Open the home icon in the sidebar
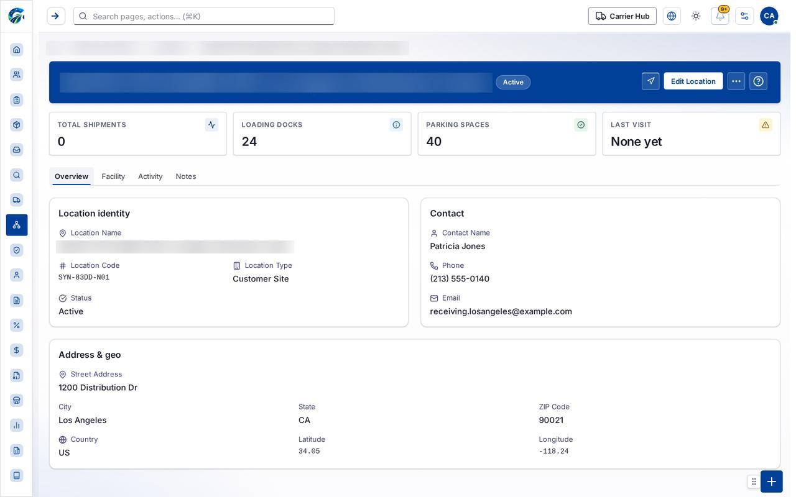 point(17,50)
